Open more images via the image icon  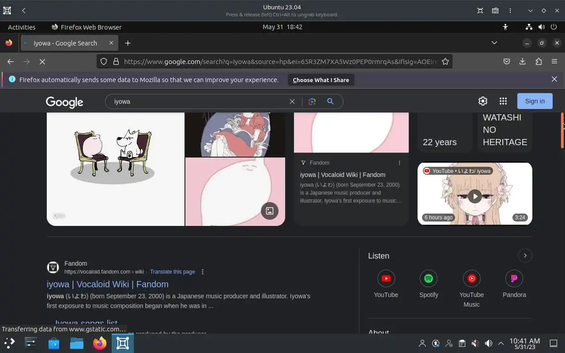point(270,211)
